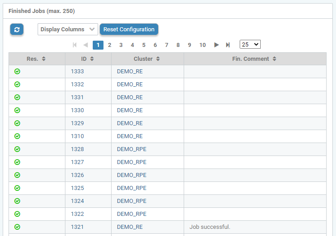Click the green check icon for job 1328
The width and height of the screenshot is (336, 236).
17,149
